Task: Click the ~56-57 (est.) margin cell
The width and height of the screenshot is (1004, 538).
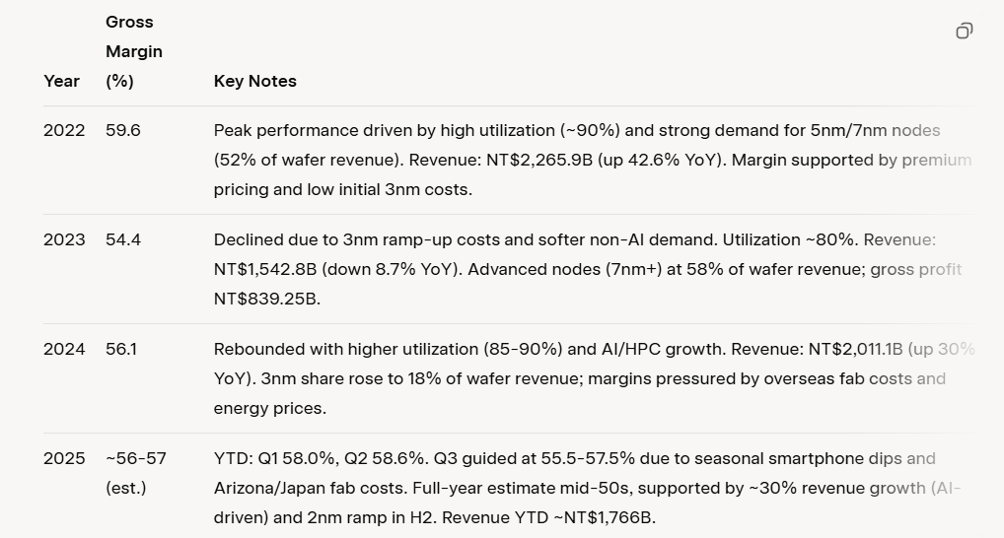Action: 135,473
